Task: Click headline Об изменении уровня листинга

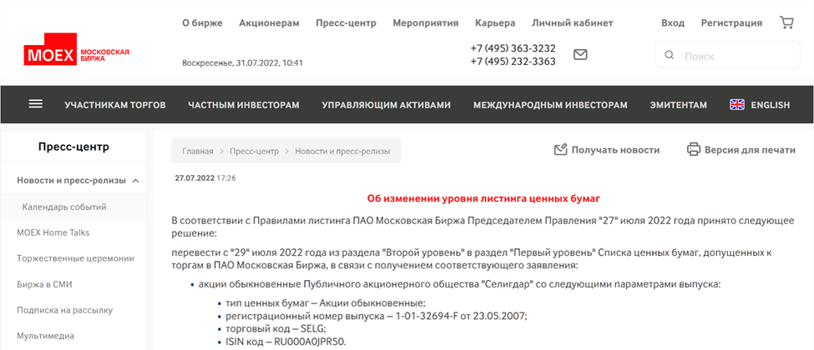Action: (483, 198)
